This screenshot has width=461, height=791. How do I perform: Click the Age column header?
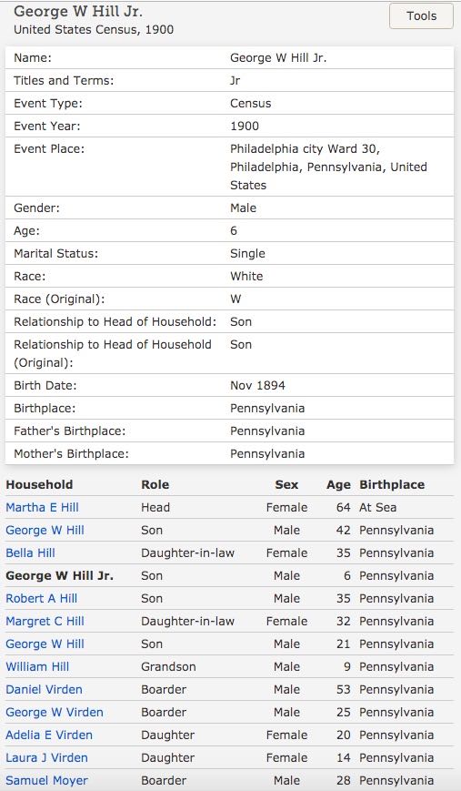click(338, 485)
